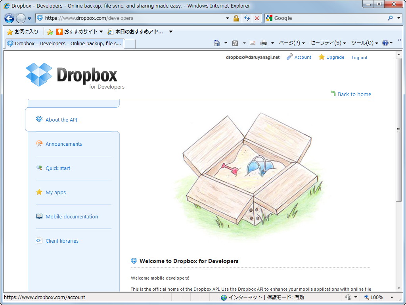
Task: Click the red stop loading icon
Action: pos(257,18)
